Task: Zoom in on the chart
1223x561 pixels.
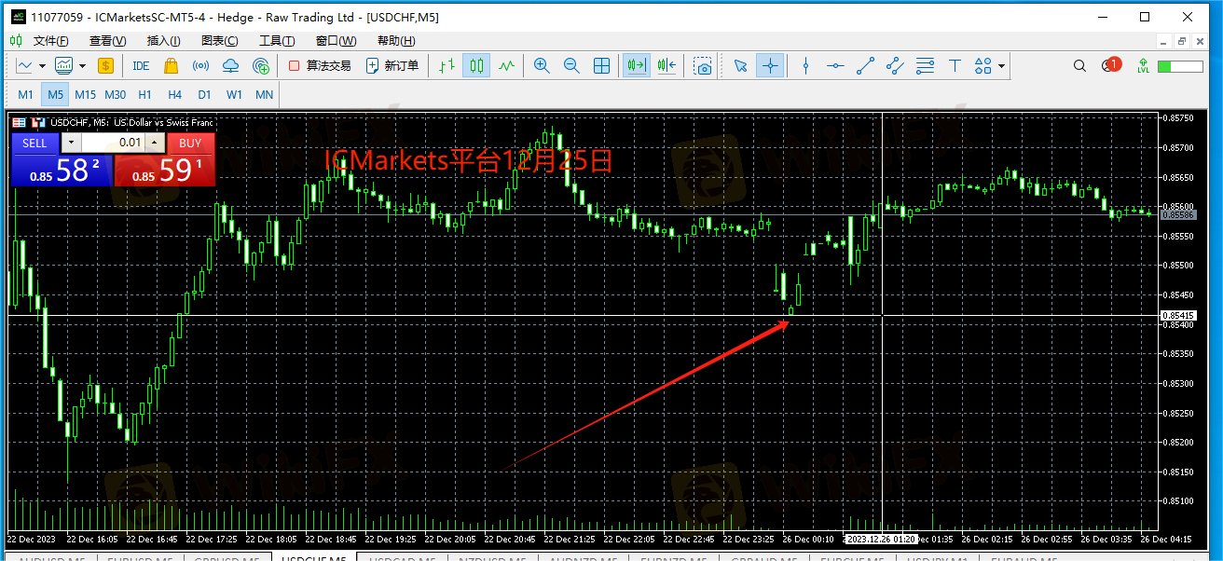Action: [542, 65]
